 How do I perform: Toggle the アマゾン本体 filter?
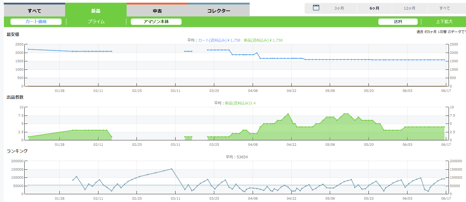point(156,22)
